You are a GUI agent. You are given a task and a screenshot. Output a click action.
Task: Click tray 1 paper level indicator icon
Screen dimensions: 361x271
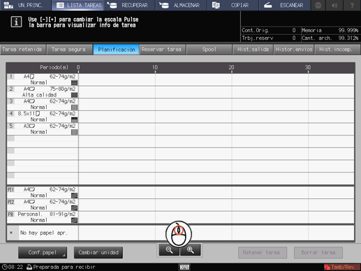tap(74, 82)
